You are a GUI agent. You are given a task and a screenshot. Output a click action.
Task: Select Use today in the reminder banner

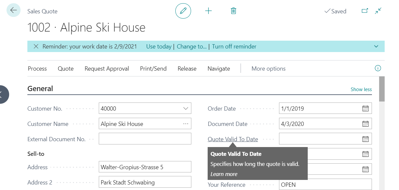point(159,46)
